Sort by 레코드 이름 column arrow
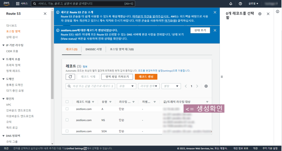 pos(93,102)
